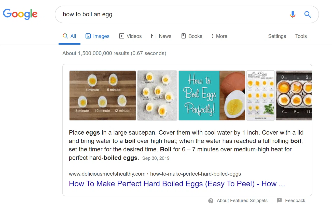Click the About Featured Snippets link
The image size is (332, 210).
(x=242, y=201)
